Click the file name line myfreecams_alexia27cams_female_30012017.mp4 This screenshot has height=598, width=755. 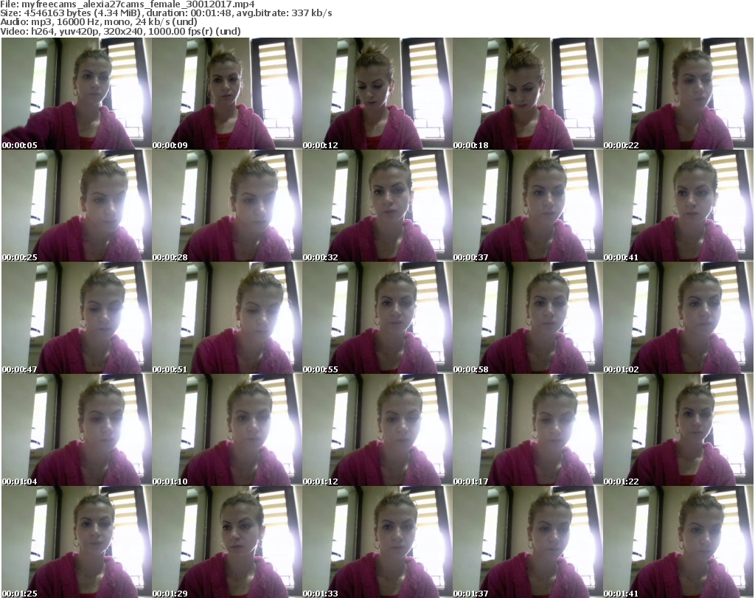[128, 4]
